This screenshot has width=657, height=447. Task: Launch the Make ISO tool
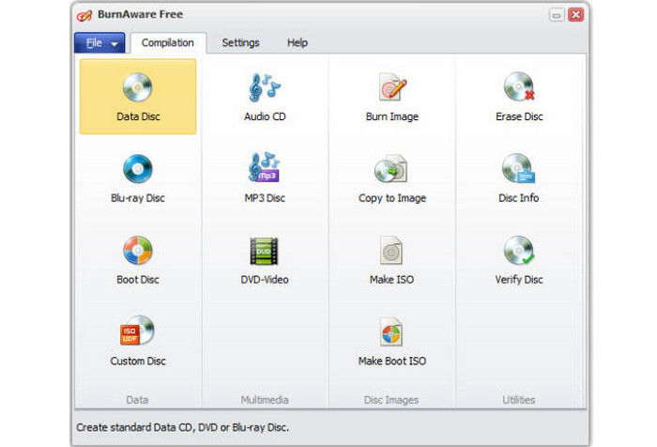click(x=391, y=260)
